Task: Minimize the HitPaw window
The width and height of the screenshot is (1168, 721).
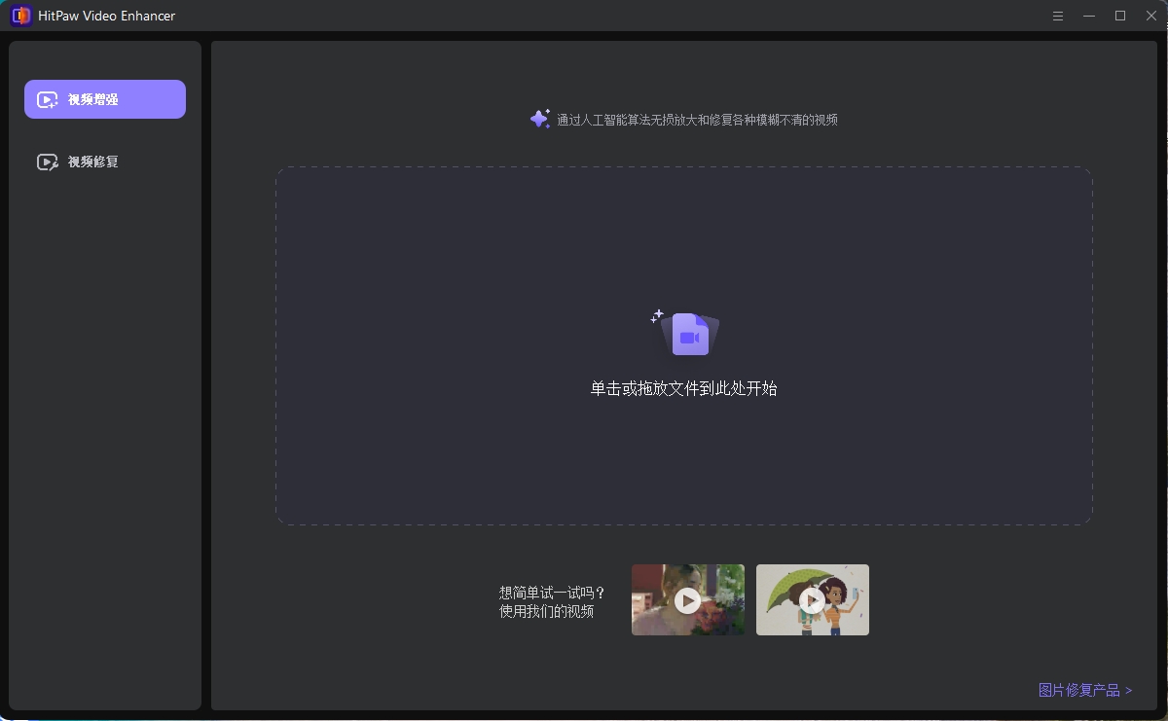Action: coord(1089,16)
